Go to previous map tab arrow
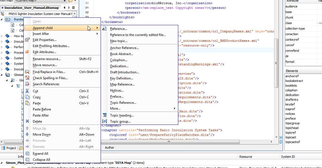Viewport: 322px width, 168px height. point(65,8)
